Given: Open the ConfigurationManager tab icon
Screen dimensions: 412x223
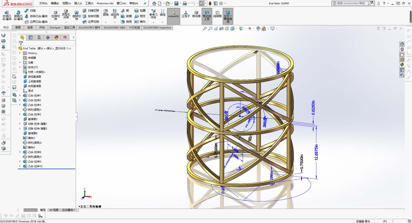Looking at the screenshot, I should coord(39,38).
